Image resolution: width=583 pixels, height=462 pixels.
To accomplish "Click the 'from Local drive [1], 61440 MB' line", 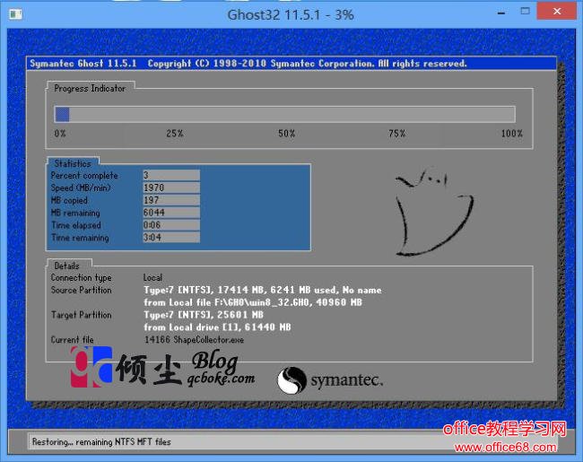I will [x=218, y=327].
